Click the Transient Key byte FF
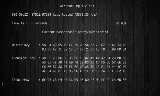This screenshot has width=160, height=96. [x=71, y=67]
